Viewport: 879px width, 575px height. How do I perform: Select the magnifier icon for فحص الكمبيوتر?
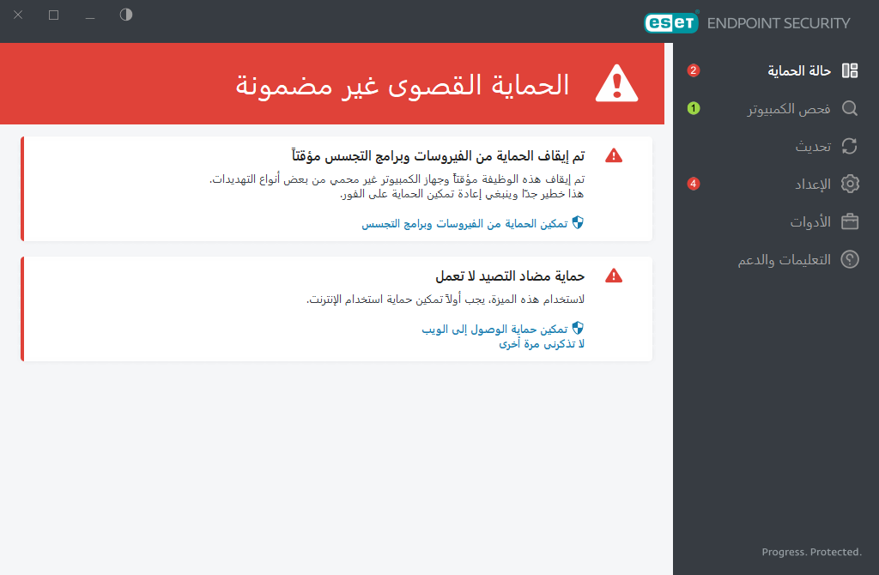850,108
